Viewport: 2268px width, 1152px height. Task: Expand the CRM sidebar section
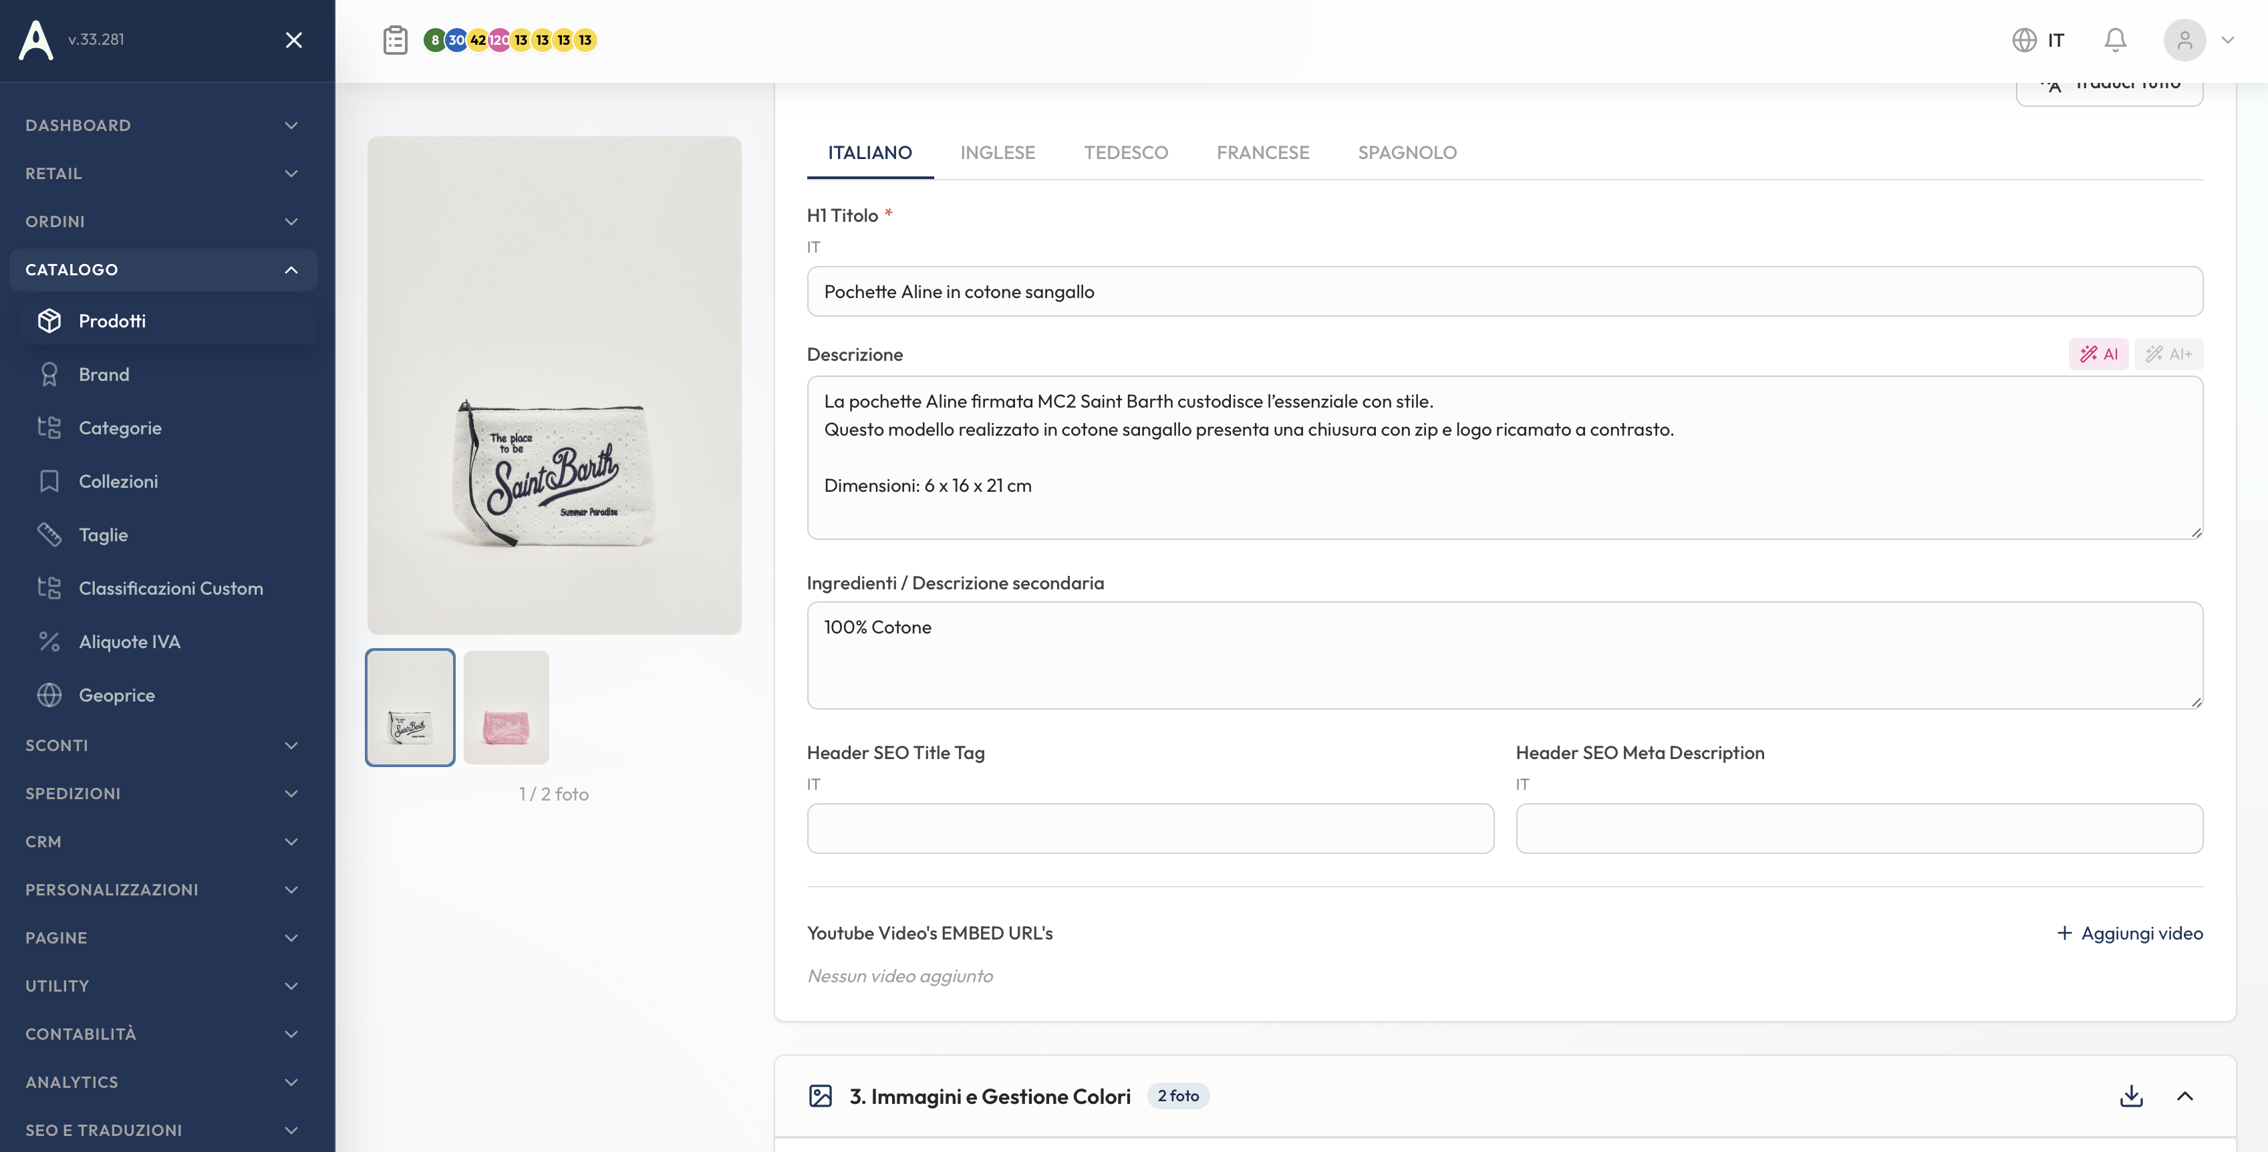(163, 841)
